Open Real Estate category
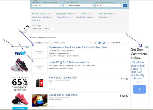 103,17
